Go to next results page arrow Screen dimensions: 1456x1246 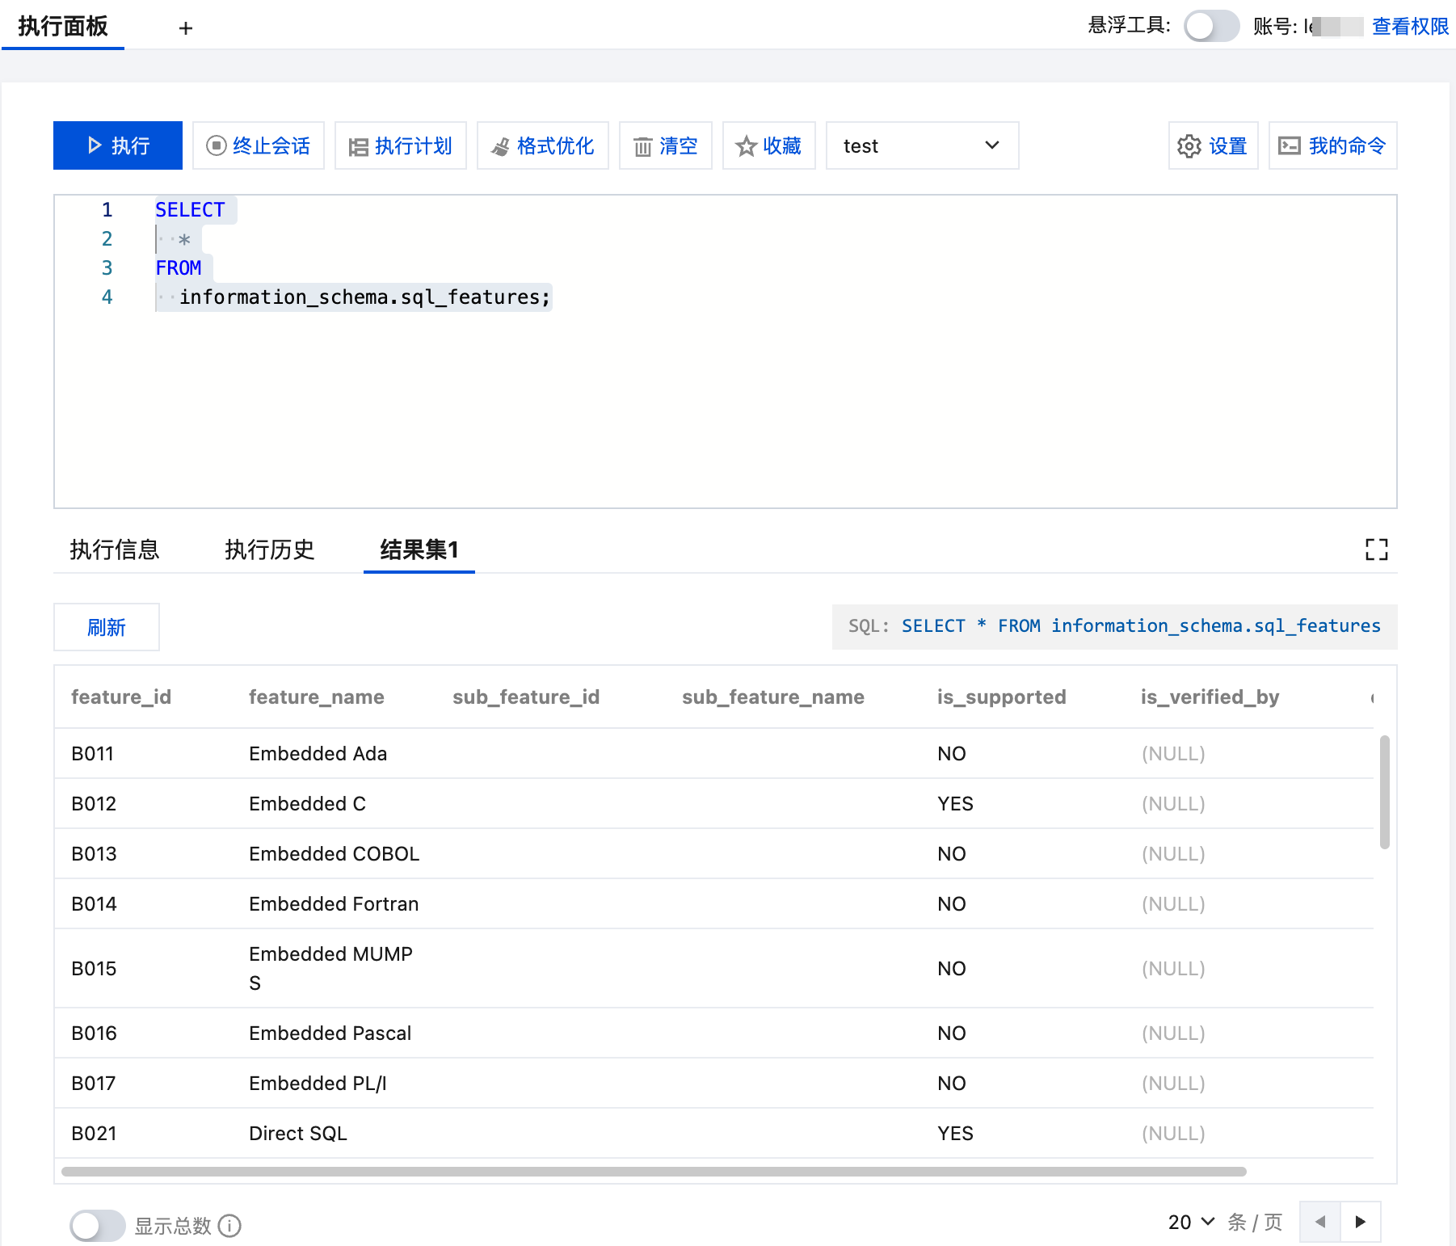1361,1222
